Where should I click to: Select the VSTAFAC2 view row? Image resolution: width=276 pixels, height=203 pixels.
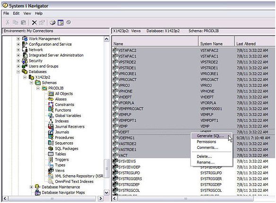click(x=193, y=50)
